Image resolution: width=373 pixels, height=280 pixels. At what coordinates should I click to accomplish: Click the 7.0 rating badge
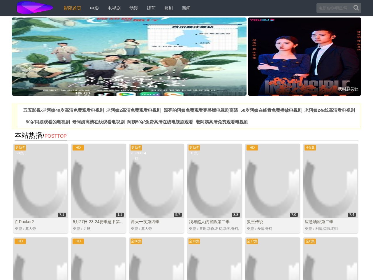coord(294,214)
